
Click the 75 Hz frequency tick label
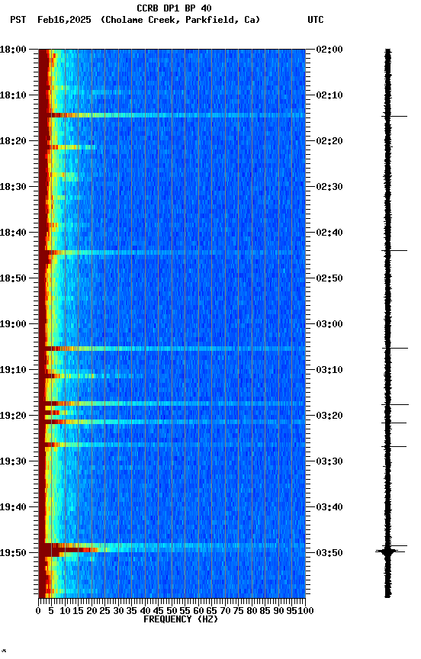[238, 611]
